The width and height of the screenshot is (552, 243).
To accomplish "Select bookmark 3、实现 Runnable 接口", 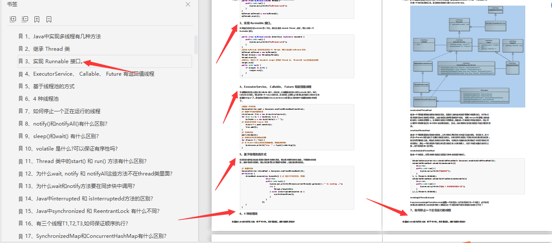I will (x=105, y=62).
